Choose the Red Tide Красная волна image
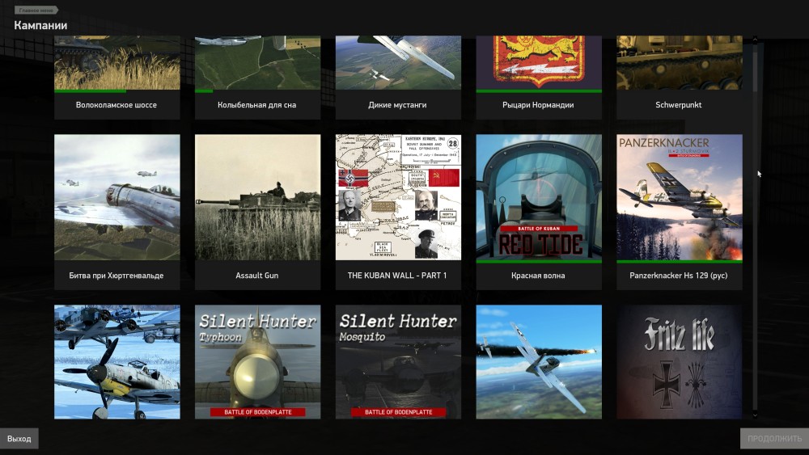 coord(539,197)
